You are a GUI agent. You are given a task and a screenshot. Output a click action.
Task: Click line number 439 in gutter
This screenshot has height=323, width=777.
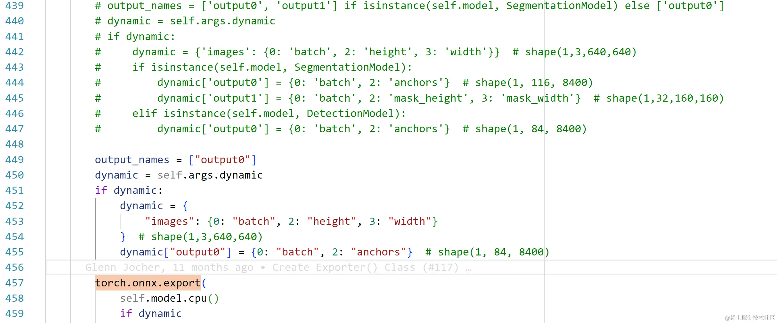point(14,6)
